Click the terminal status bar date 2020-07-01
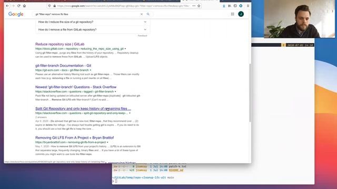The width and height of the screenshot is (337, 189). (x=300, y=45)
